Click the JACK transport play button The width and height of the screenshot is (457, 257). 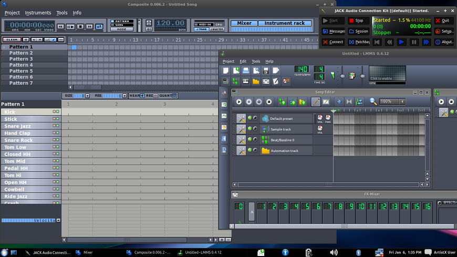(x=401, y=42)
